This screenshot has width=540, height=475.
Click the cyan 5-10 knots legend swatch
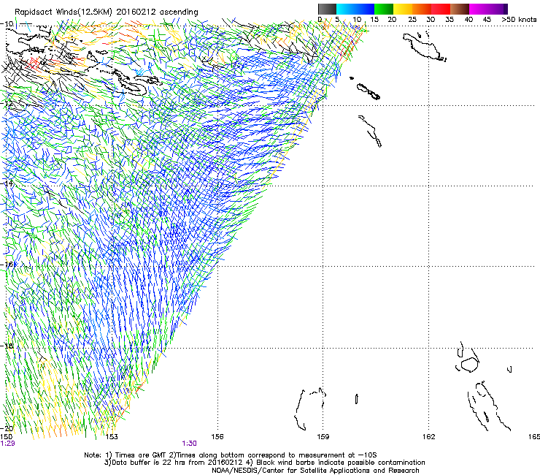pyautogui.click(x=346, y=9)
